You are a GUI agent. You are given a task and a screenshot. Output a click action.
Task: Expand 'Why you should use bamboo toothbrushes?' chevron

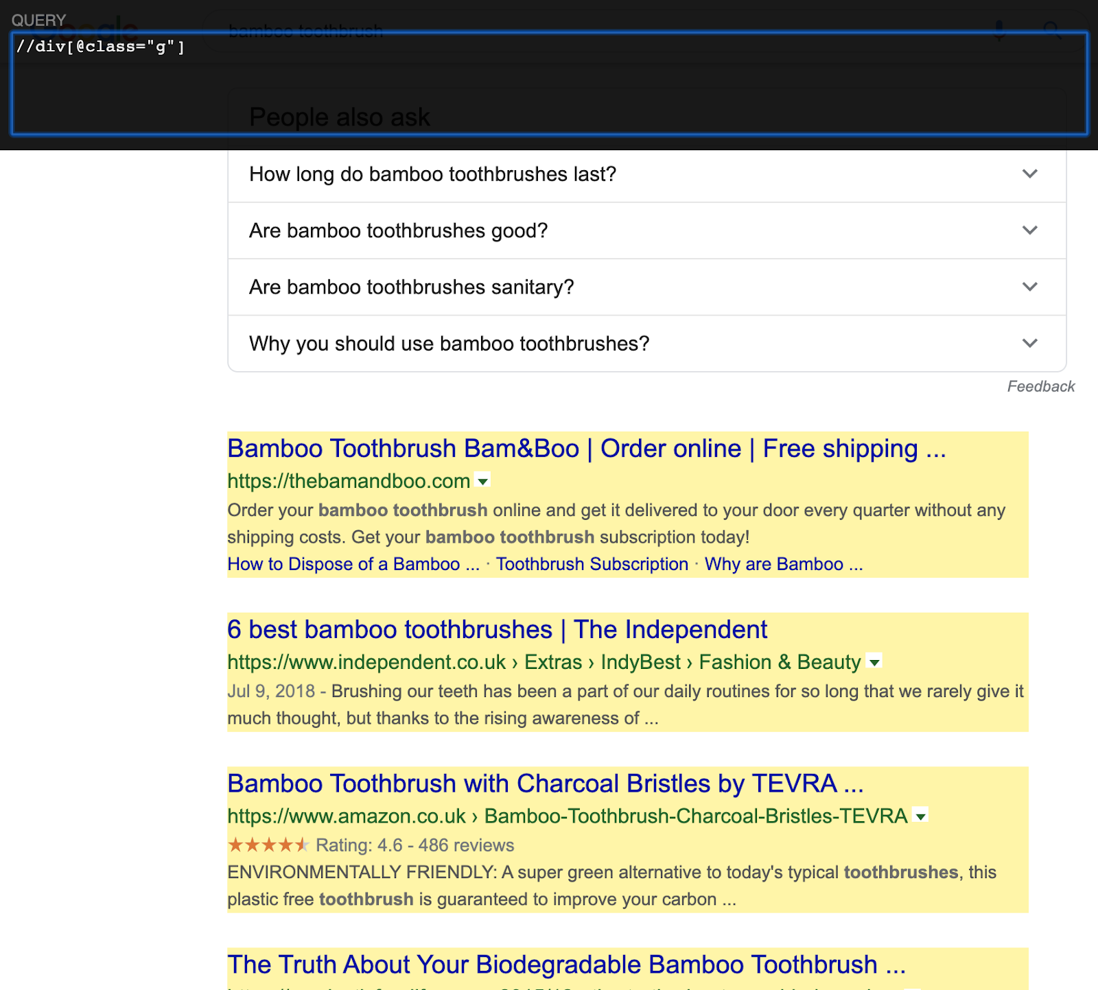(x=1029, y=343)
